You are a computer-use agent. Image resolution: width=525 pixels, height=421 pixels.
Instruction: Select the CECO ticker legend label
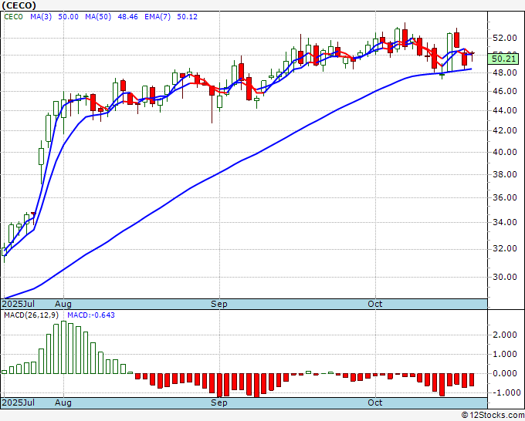click(13, 17)
